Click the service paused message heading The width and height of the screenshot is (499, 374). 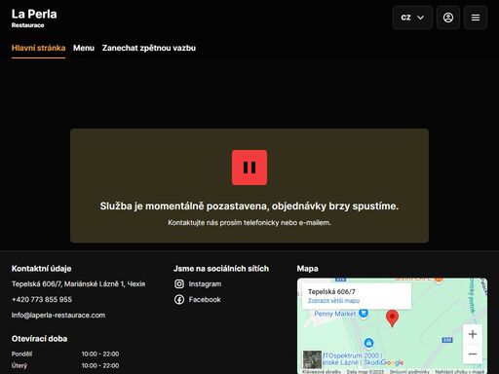(x=249, y=206)
